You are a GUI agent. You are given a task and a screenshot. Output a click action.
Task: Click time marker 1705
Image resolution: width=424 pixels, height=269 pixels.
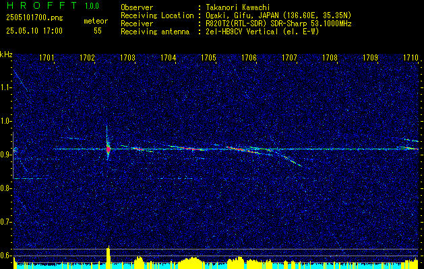coord(208,57)
